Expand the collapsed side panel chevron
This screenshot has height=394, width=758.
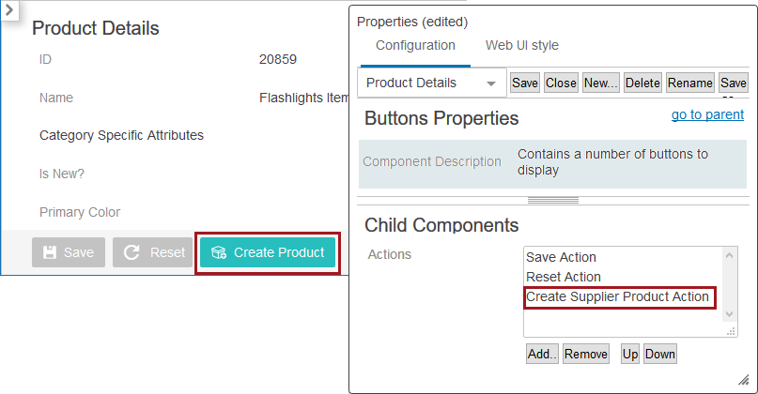(8, 11)
